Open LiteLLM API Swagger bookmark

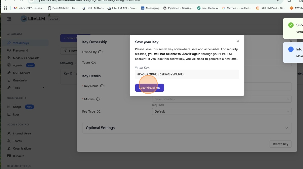122,8
